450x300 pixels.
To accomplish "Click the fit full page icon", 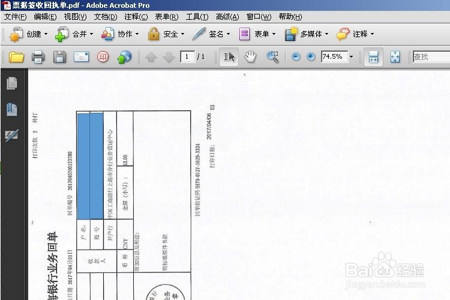I will [x=395, y=57].
